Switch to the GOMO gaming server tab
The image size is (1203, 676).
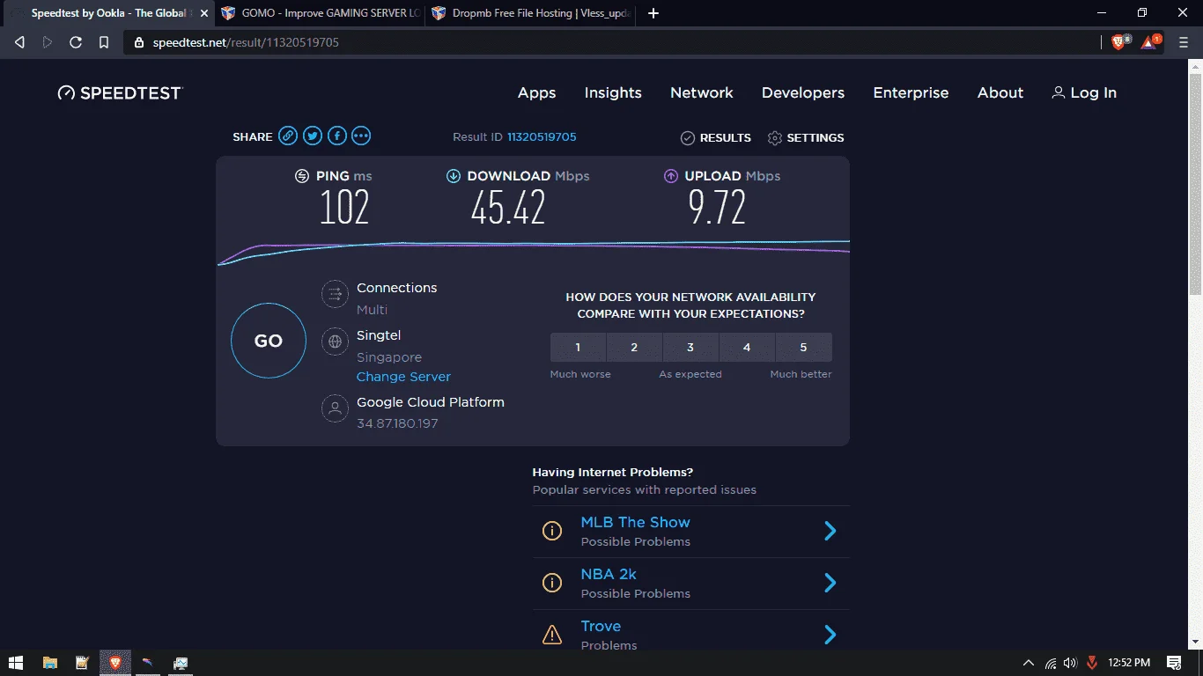pos(319,13)
